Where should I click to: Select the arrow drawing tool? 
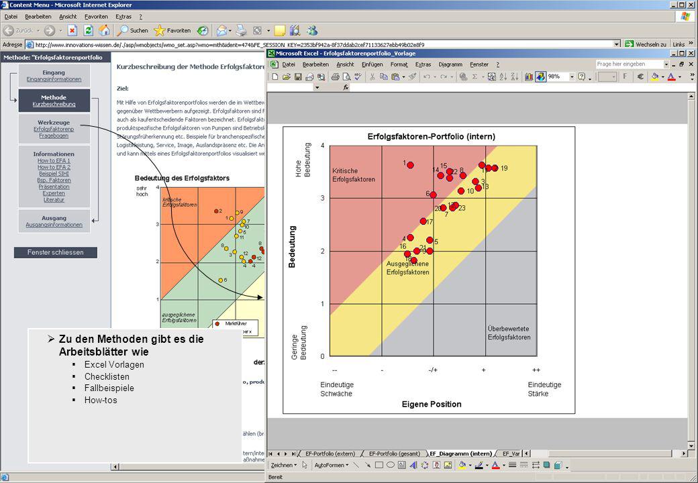click(368, 465)
